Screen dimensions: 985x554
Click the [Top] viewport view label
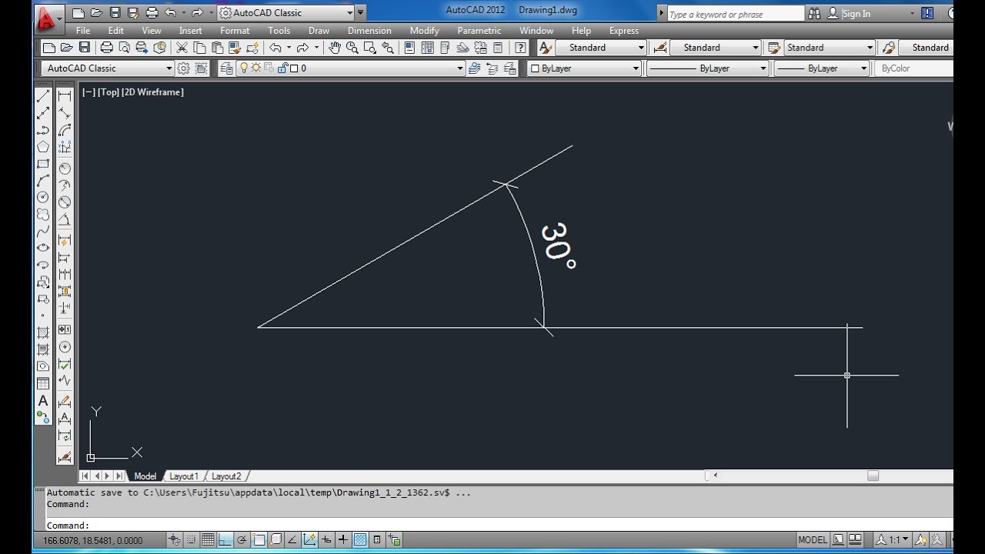click(109, 92)
